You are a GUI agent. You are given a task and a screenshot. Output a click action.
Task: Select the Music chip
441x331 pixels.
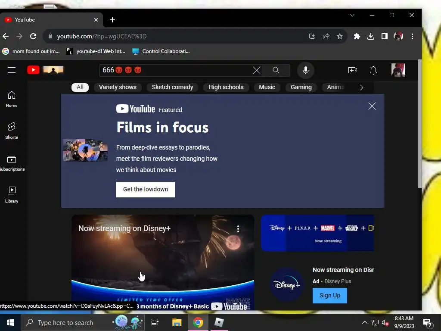(267, 87)
